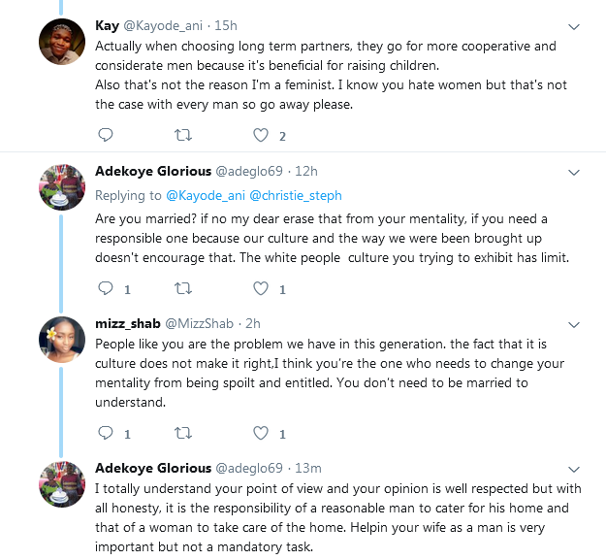Viewport: 606px width, 560px height.
Task: Open more options chevron on Kay's tweet
Action: [x=574, y=26]
